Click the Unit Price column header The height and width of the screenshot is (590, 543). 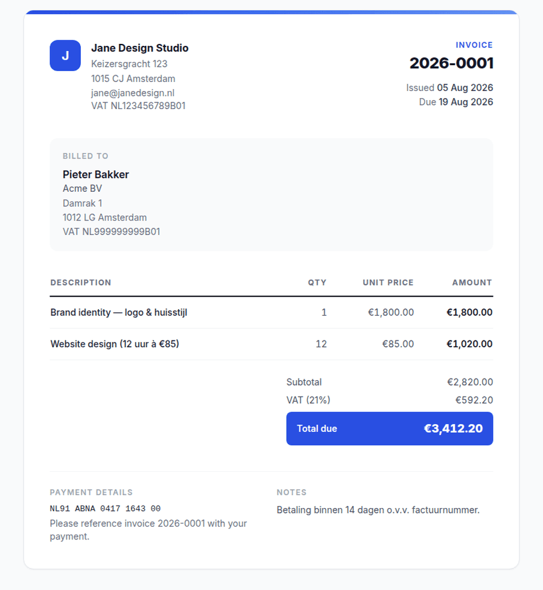coord(388,283)
